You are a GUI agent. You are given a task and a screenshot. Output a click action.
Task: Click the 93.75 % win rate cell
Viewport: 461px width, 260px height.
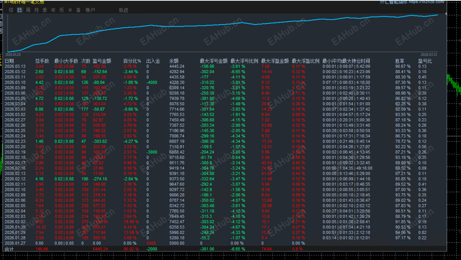(403, 195)
